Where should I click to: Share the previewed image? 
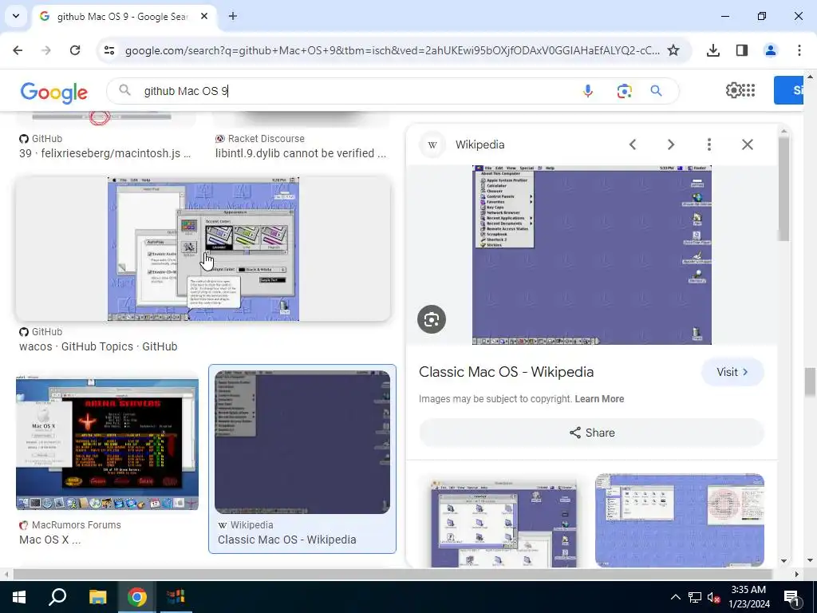[x=592, y=433]
